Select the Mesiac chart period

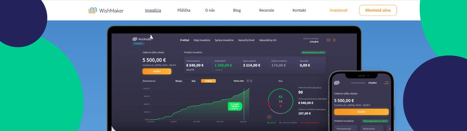pyautogui.click(x=179, y=81)
